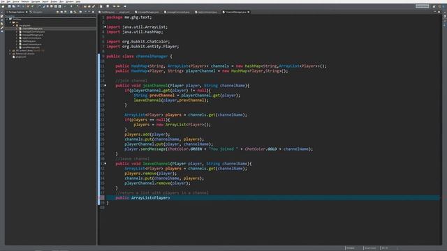Click the Writable status bar entry

[x=351, y=248]
